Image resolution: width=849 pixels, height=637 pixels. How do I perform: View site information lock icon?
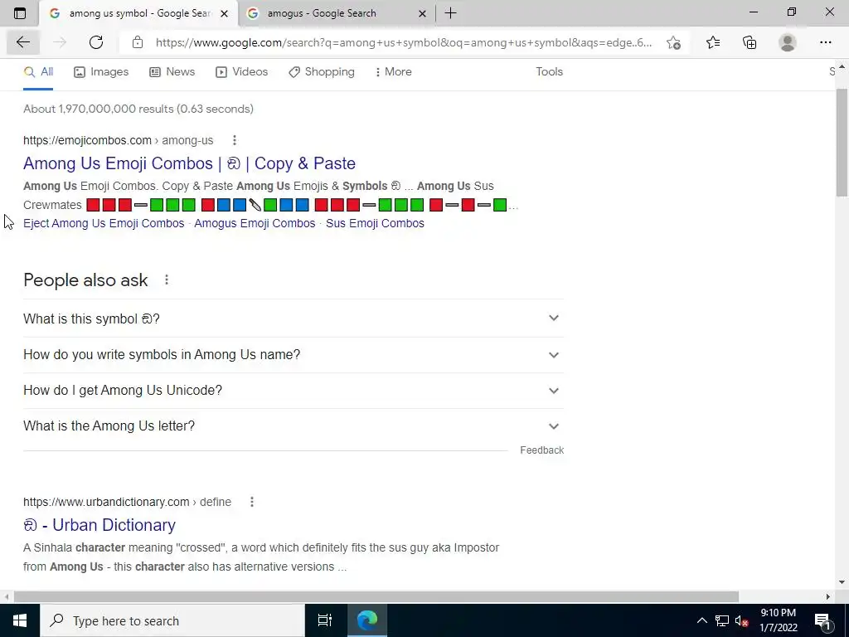(138, 42)
